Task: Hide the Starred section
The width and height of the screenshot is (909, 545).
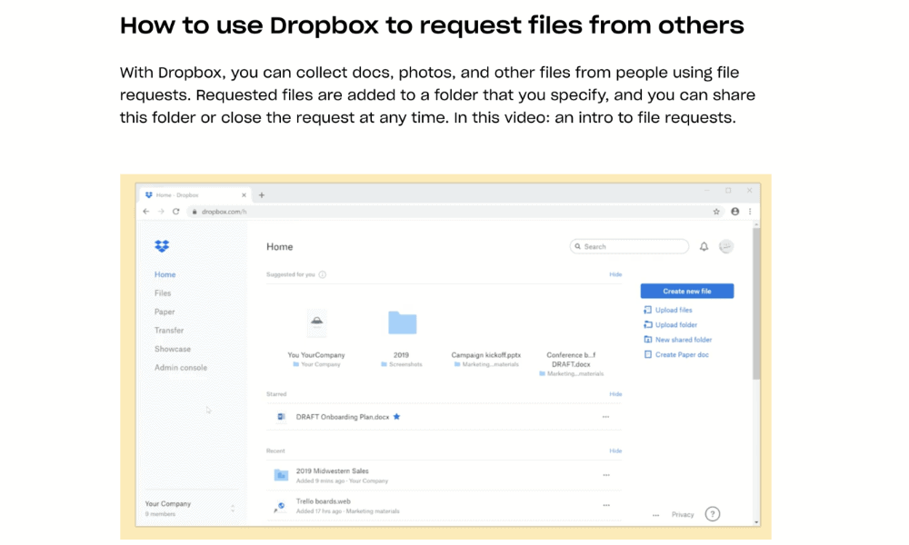Action: (615, 393)
